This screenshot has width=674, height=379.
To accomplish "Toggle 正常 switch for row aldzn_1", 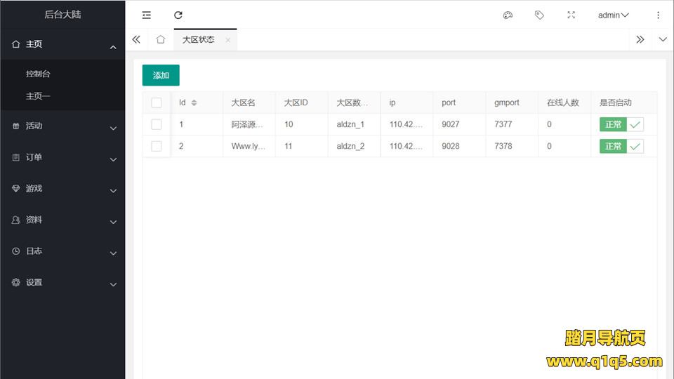I will click(621, 124).
